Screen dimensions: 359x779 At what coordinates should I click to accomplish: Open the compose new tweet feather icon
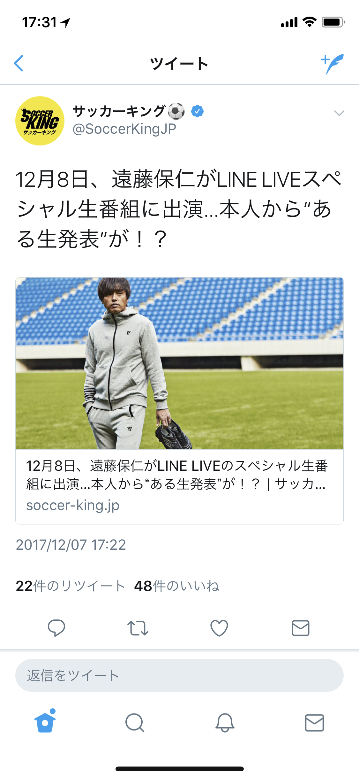pos(332,64)
